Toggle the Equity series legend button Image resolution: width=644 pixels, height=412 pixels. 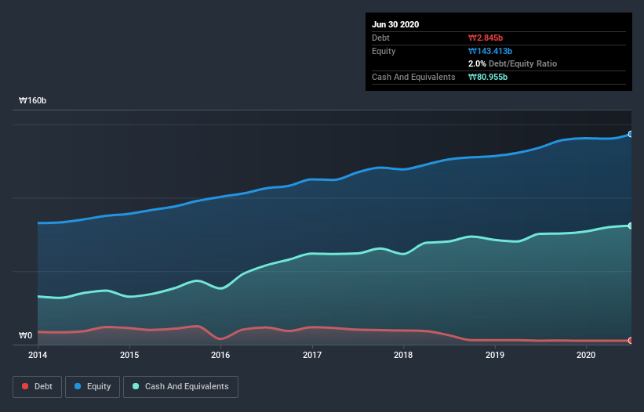[93, 387]
